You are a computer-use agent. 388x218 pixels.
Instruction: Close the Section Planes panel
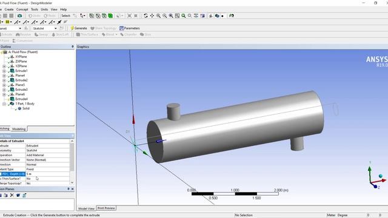click(x=73, y=189)
